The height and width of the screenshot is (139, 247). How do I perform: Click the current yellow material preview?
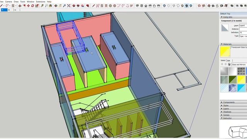[x=225, y=51]
